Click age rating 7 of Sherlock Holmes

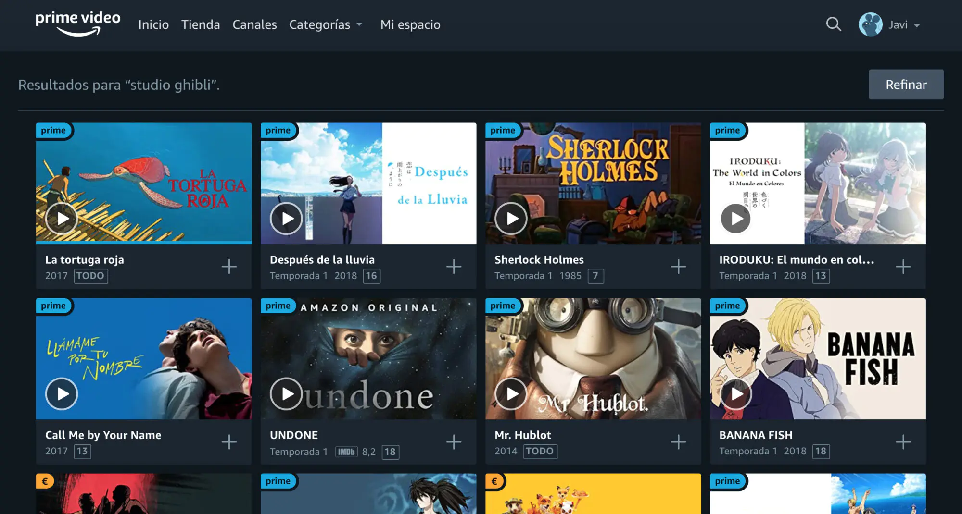click(595, 276)
